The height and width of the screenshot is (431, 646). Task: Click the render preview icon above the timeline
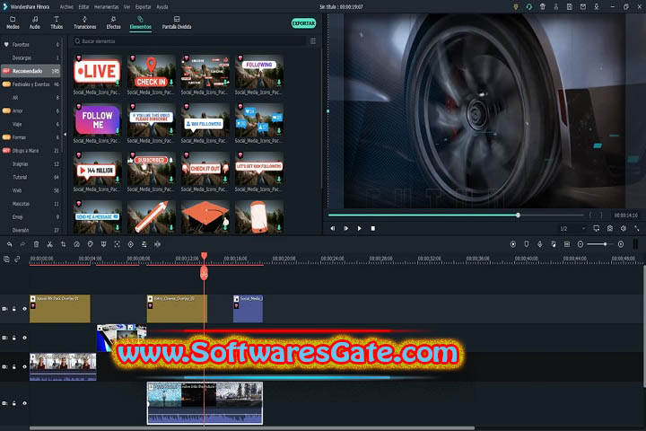tap(513, 244)
